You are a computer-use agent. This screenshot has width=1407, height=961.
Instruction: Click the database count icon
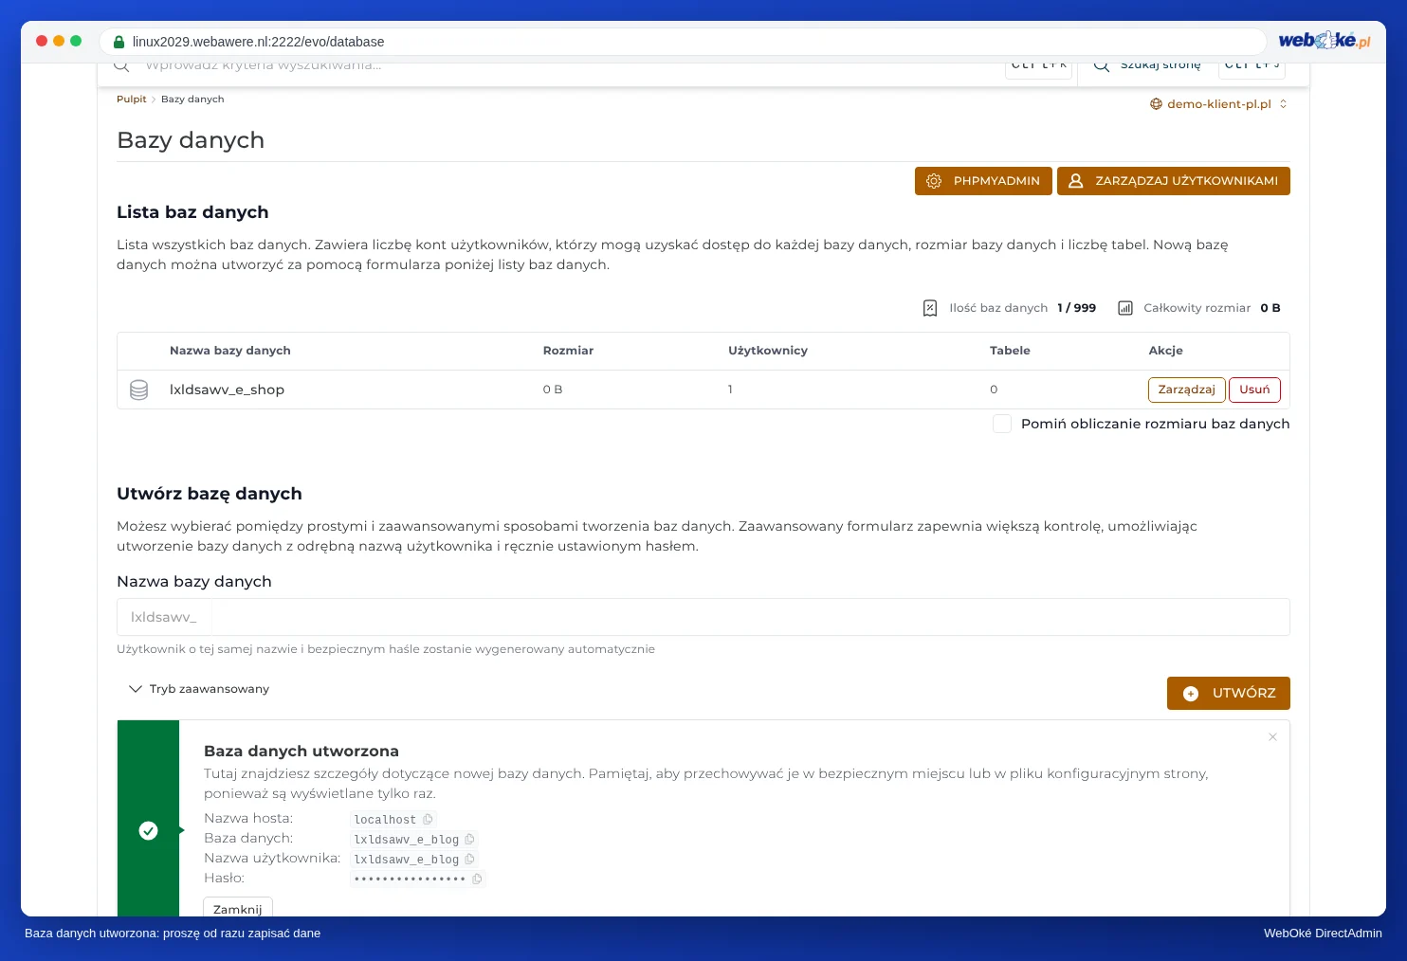pyautogui.click(x=930, y=308)
